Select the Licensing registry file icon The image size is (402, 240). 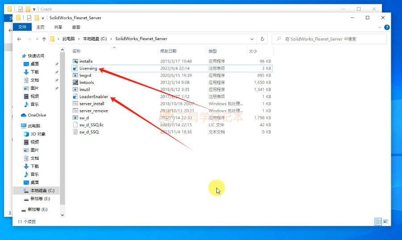click(x=75, y=68)
